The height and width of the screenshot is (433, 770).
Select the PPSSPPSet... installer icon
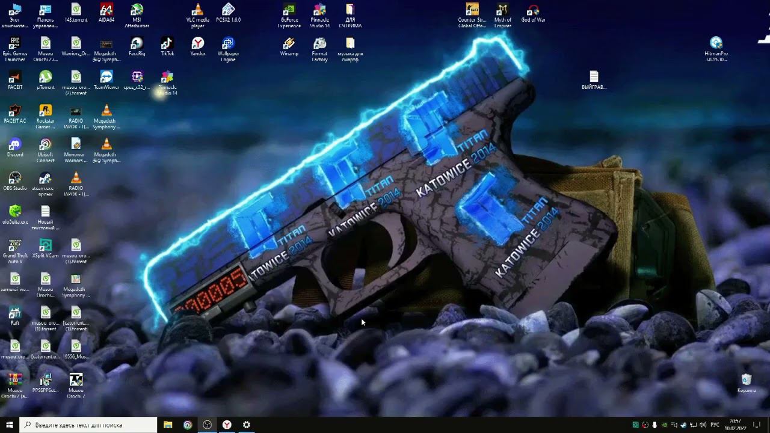coord(46,384)
